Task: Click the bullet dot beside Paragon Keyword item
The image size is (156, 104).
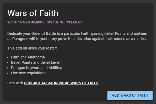Action: pos(8,68)
